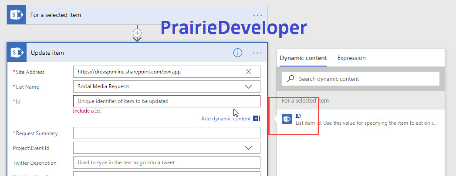This screenshot has height=176, width=456.
Task: Click SharePoint icon on Update item card
Action: pos(17,53)
